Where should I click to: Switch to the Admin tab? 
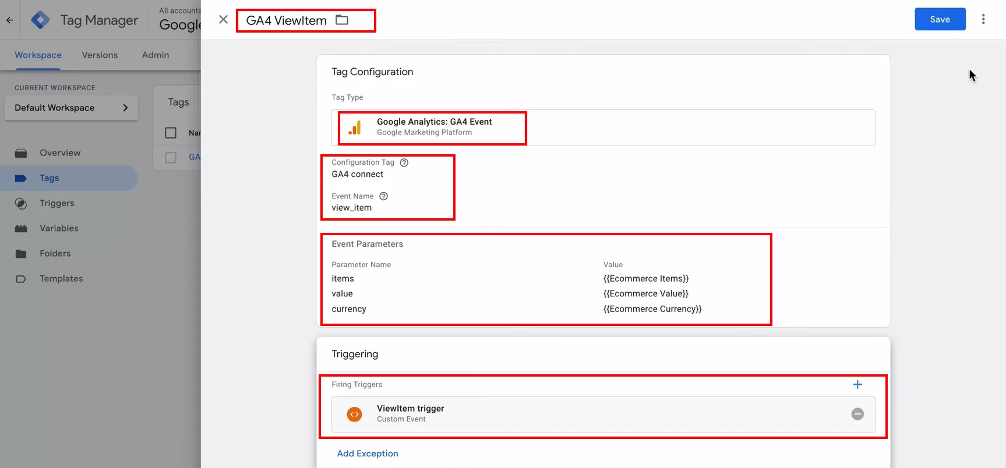click(156, 55)
